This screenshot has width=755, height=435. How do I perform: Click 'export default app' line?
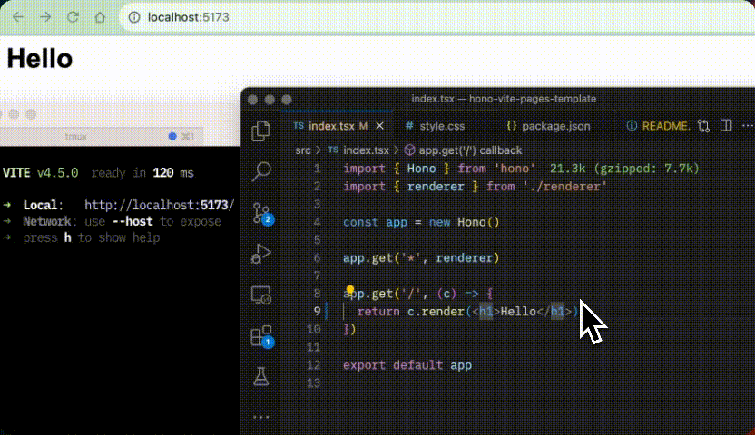click(407, 365)
